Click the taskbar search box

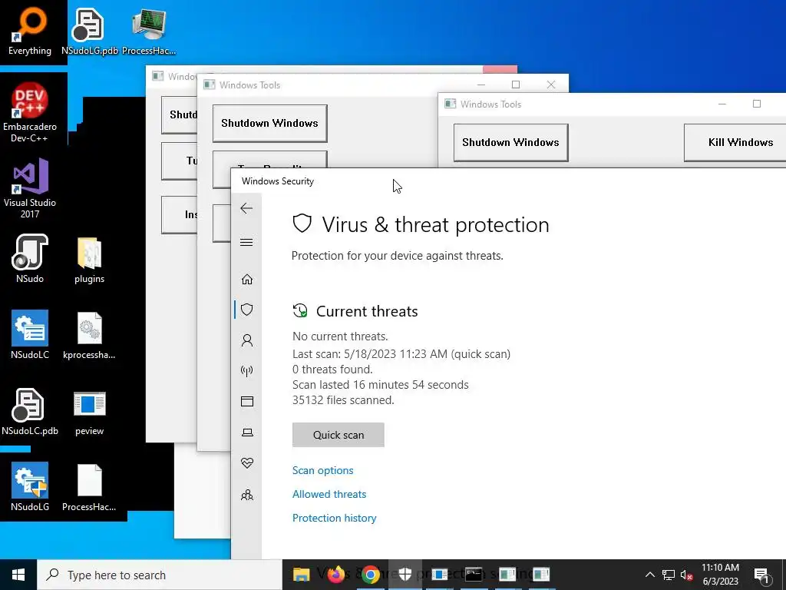tap(160, 575)
